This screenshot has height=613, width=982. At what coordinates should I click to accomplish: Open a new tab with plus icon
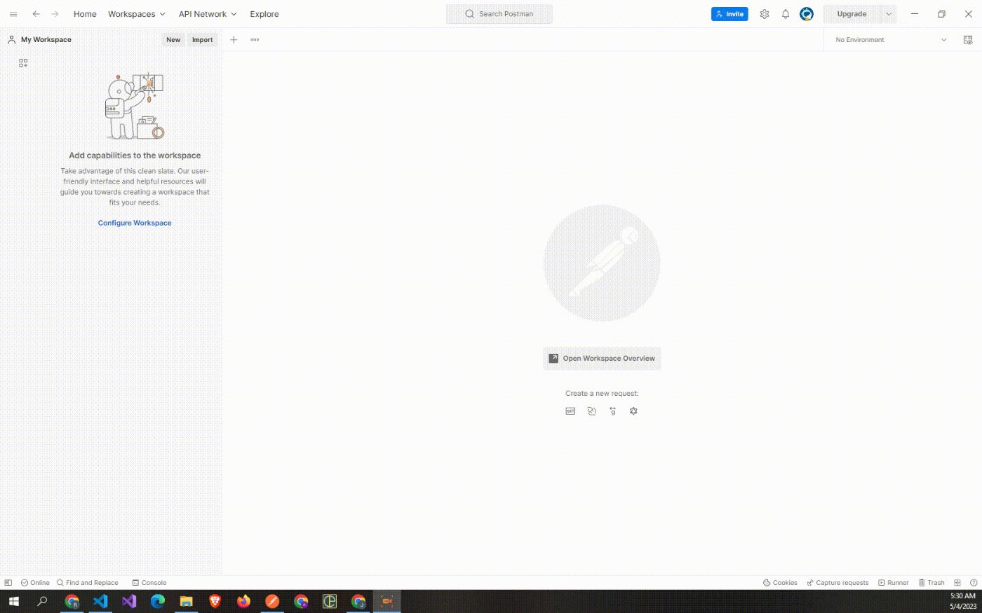[x=234, y=40]
